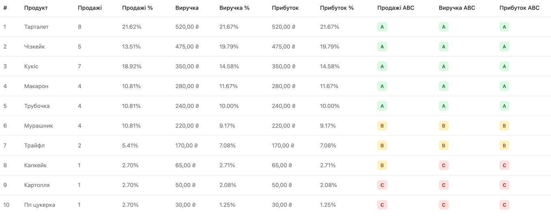This screenshot has height=217, width=551.
Task: Sort by the Виручка column header
Action: pyautogui.click(x=187, y=8)
